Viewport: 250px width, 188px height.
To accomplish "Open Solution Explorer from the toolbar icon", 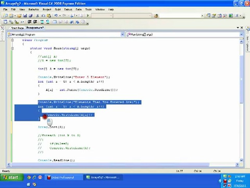I will pos(208,15).
